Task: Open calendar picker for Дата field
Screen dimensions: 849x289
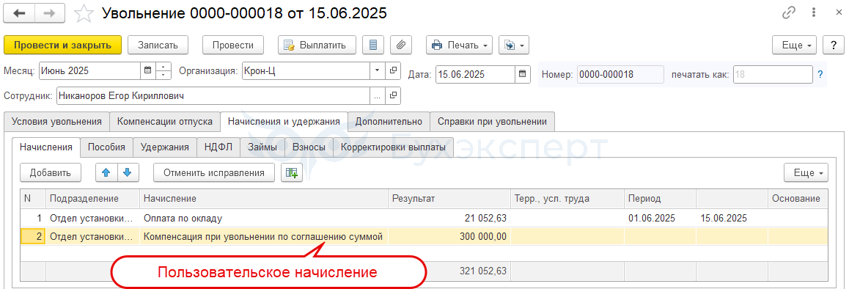Action: tap(522, 74)
